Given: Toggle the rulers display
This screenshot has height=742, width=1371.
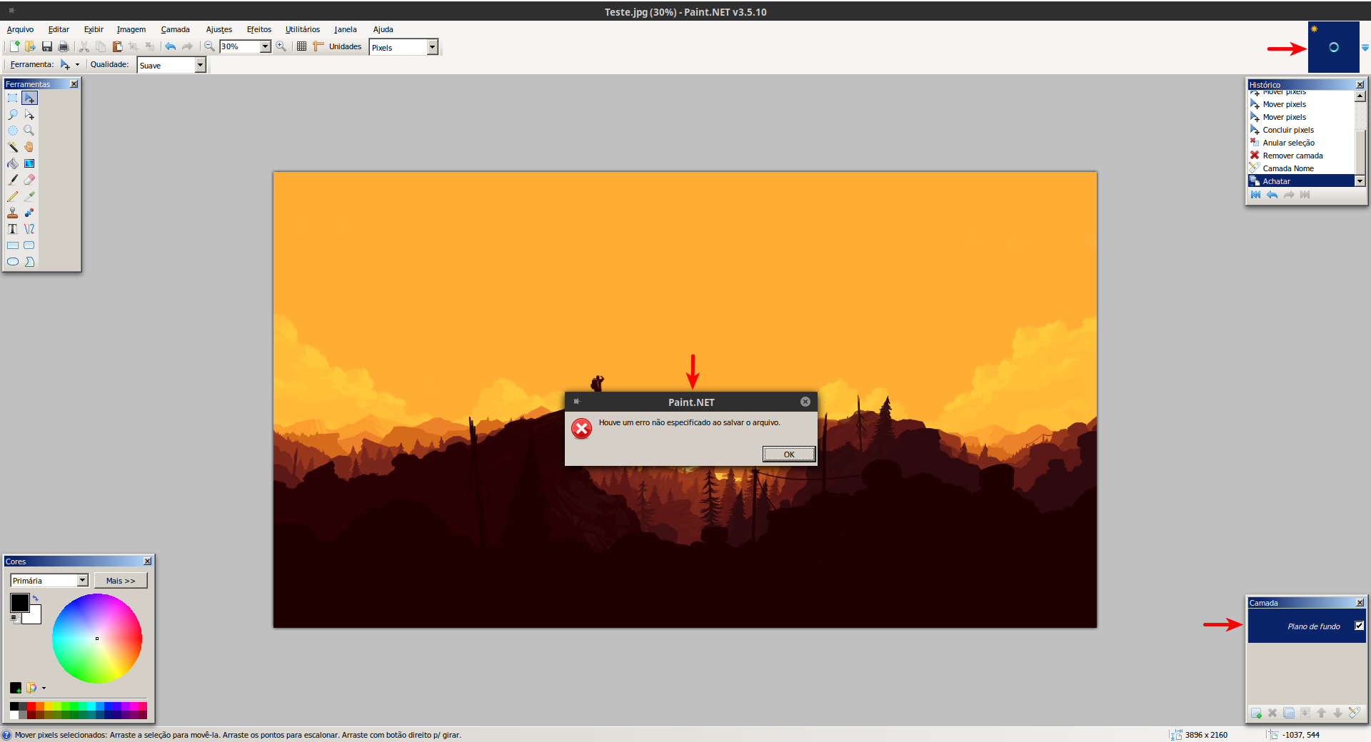Looking at the screenshot, I should (x=318, y=46).
